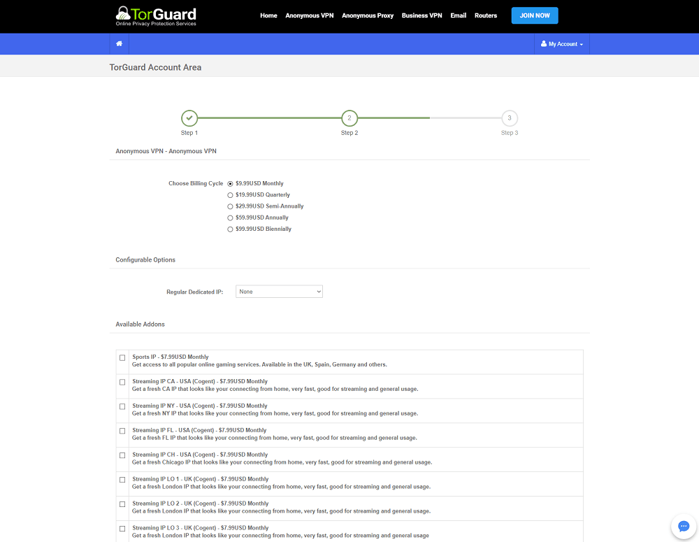
Task: Select $9.99USD Monthly billing cycle
Action: pos(230,184)
